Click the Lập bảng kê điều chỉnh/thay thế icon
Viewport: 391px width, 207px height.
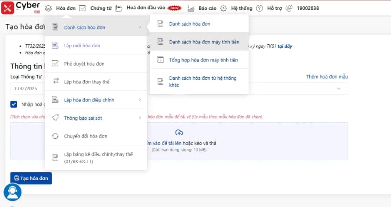click(55, 158)
